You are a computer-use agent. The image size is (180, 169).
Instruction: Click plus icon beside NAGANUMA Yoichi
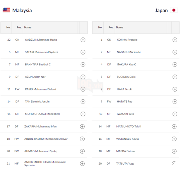click(x=175, y=52)
